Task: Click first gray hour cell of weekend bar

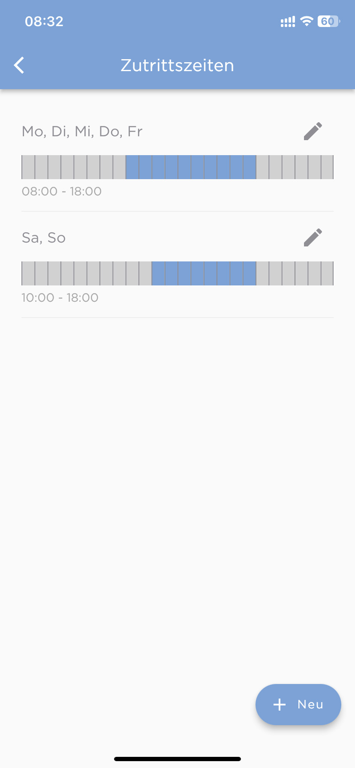Action: click(28, 273)
